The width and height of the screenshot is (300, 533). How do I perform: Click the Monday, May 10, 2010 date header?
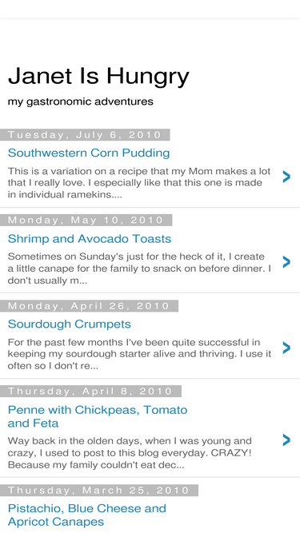click(x=86, y=220)
